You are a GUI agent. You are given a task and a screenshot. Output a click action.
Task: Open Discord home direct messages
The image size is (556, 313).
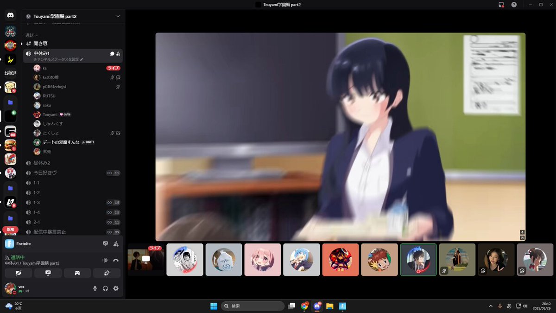coord(10,16)
